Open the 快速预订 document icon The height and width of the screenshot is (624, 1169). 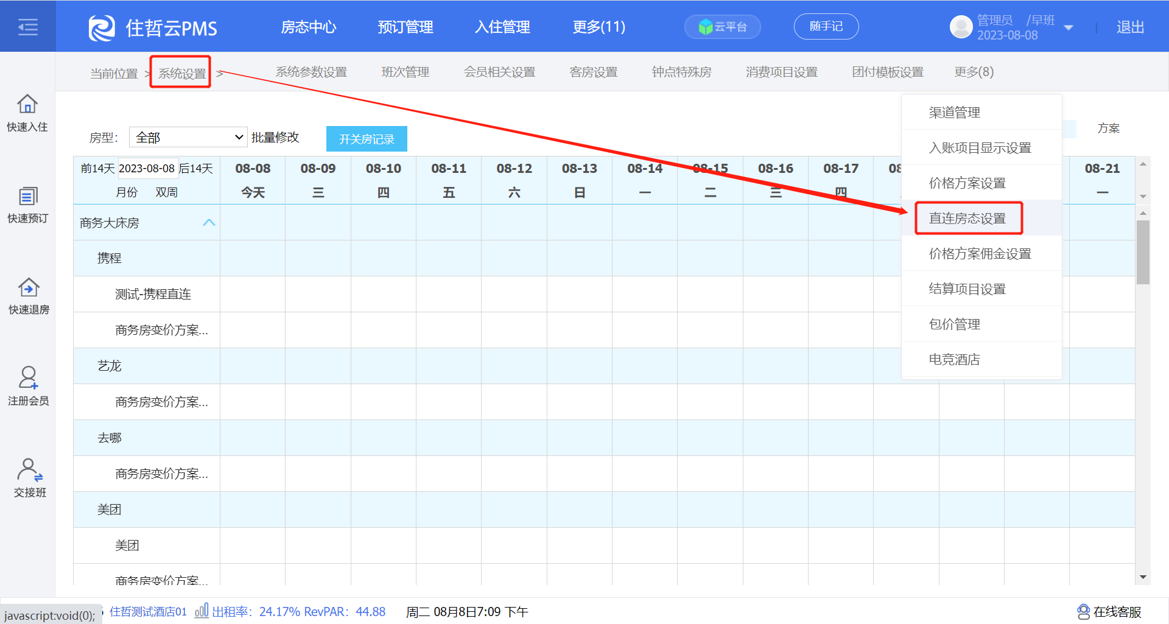(x=27, y=196)
